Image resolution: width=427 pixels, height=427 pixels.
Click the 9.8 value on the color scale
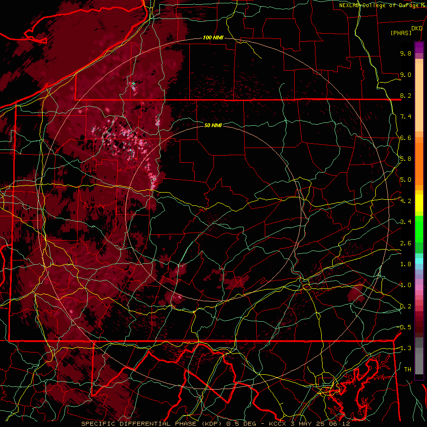pos(406,53)
